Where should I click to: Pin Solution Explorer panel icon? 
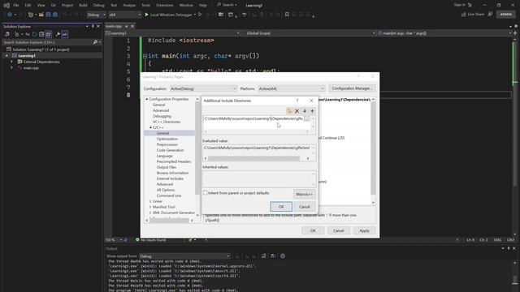pyautogui.click(x=93, y=26)
